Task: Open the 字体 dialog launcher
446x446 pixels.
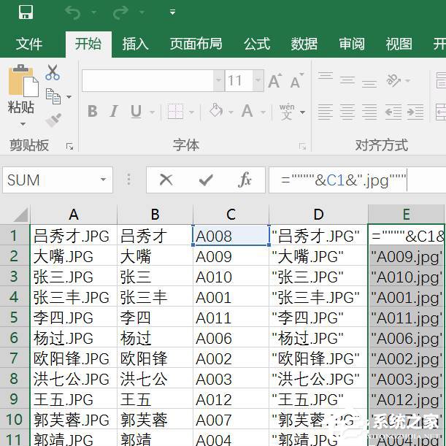Action: pos(302,147)
